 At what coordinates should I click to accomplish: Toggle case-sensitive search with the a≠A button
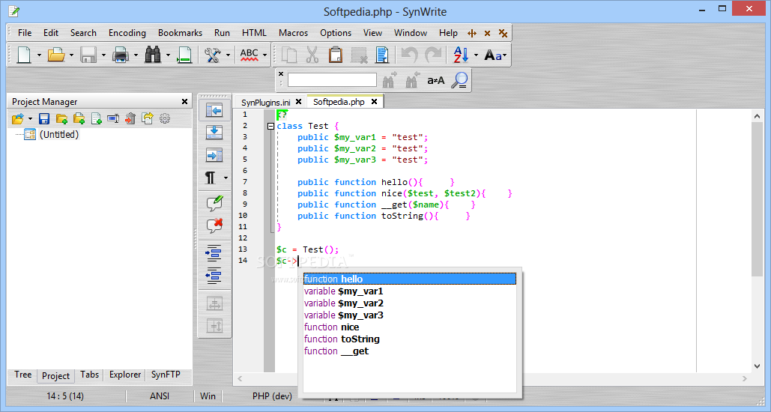click(435, 80)
